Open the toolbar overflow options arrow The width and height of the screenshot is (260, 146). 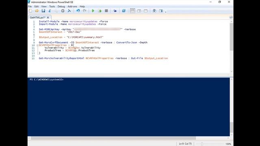pyautogui.click(x=166, y=12)
